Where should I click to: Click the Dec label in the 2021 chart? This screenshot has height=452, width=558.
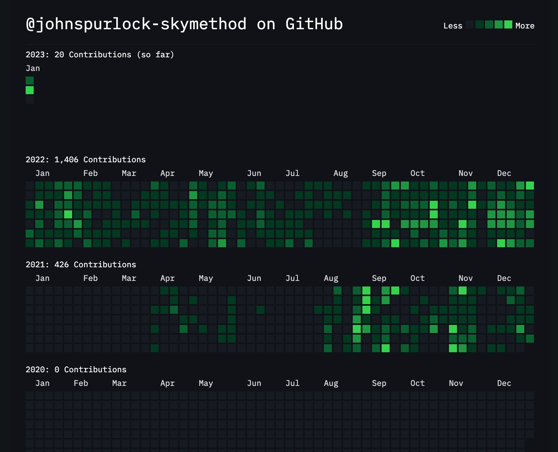pyautogui.click(x=504, y=278)
